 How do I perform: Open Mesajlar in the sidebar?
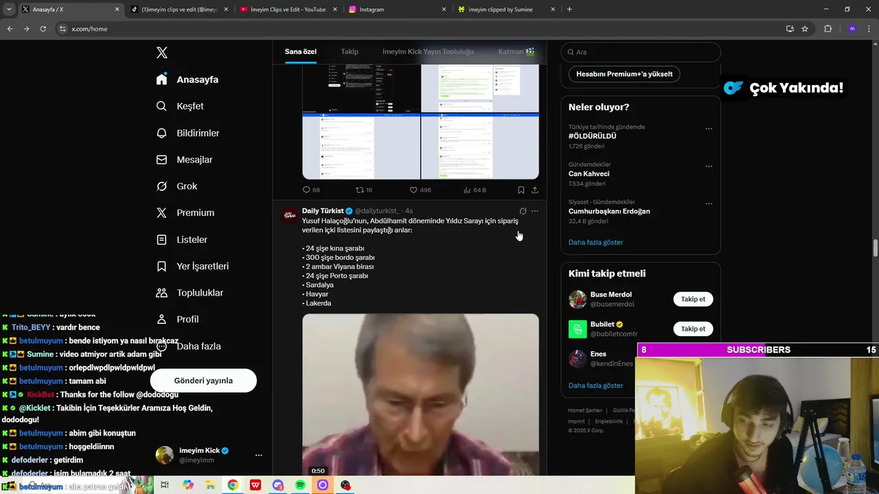point(184,160)
